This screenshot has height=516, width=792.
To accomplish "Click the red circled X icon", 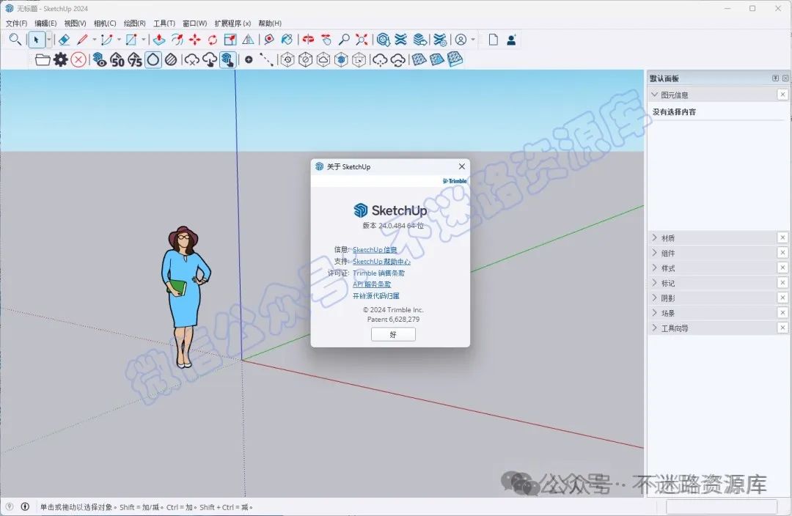I will point(78,59).
